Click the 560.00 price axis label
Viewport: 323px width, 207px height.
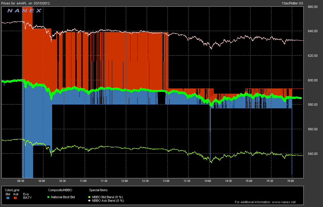(x=312, y=129)
